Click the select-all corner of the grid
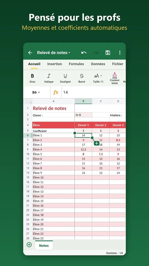The height and width of the screenshot is (266, 149). pos(28,101)
